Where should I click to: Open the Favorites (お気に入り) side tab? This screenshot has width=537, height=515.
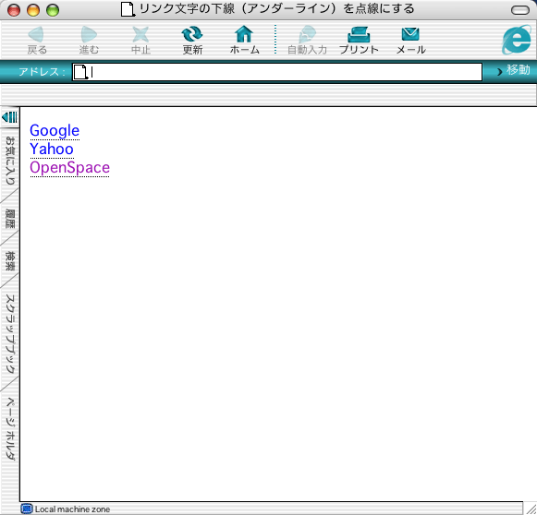coord(10,161)
